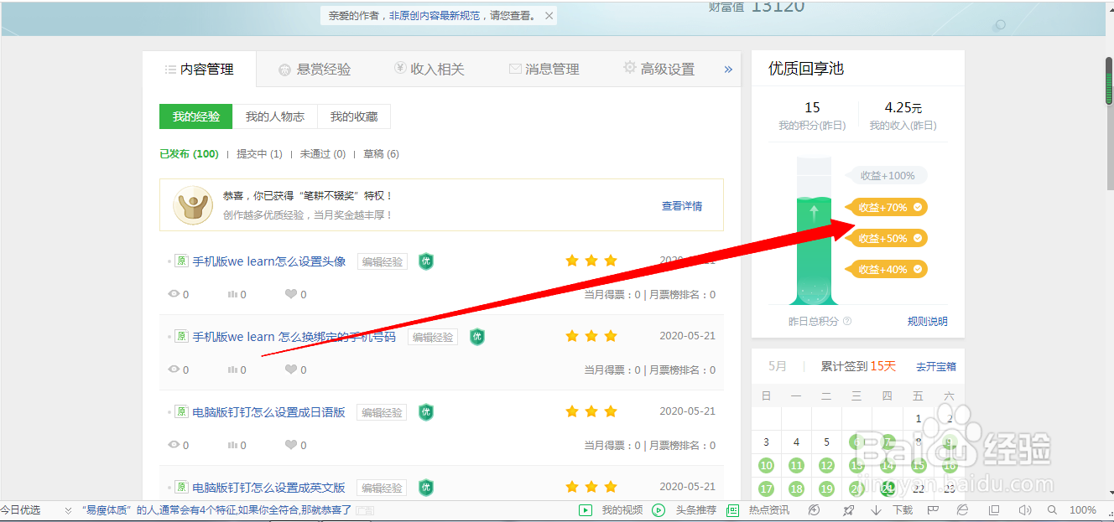This screenshot has height=522, width=1114.
Task: Click the flag icon in the status bar
Action: 932,509
